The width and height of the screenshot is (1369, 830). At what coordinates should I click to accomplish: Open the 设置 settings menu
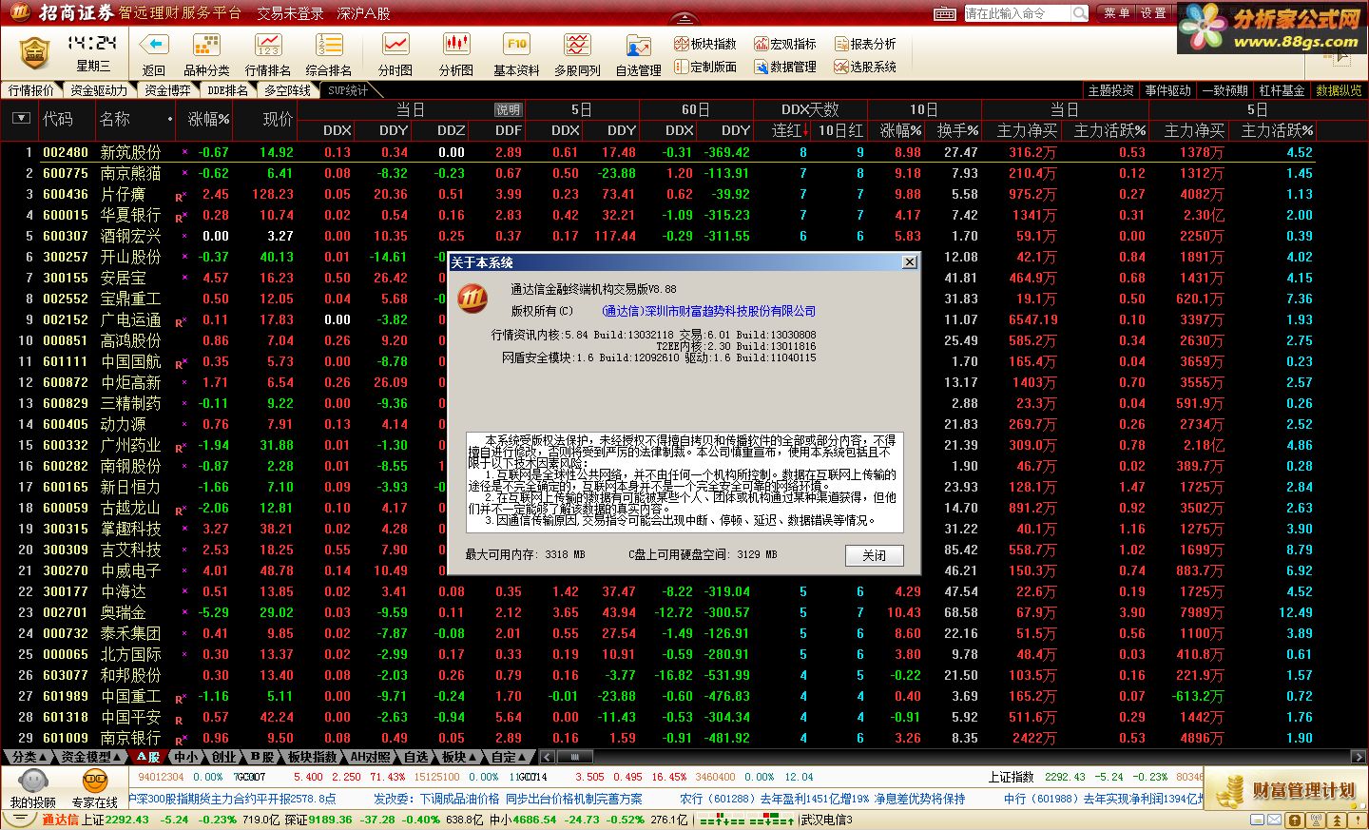tap(1153, 13)
